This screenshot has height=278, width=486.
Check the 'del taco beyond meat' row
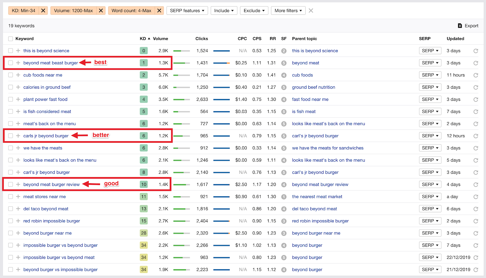[x=11, y=209]
